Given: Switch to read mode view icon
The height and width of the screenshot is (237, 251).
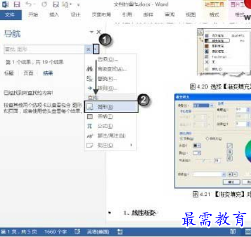Looking at the screenshot, I should coord(233,231).
